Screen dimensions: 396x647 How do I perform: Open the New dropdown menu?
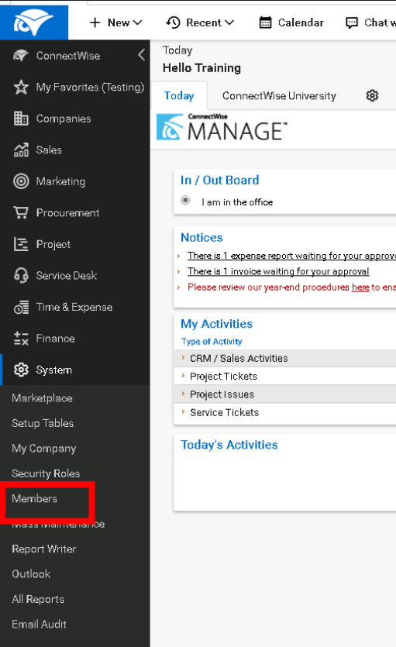[116, 22]
